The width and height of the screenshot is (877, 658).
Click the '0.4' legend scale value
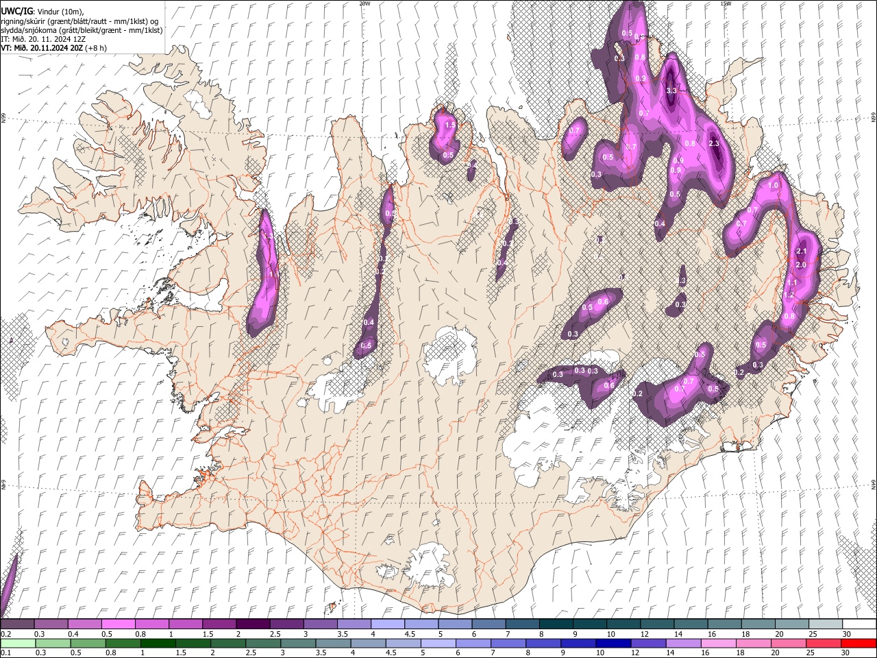tap(73, 634)
